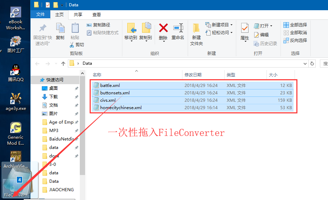
Task: Open the View (查看) ribbon tab
Action: click(x=97, y=14)
